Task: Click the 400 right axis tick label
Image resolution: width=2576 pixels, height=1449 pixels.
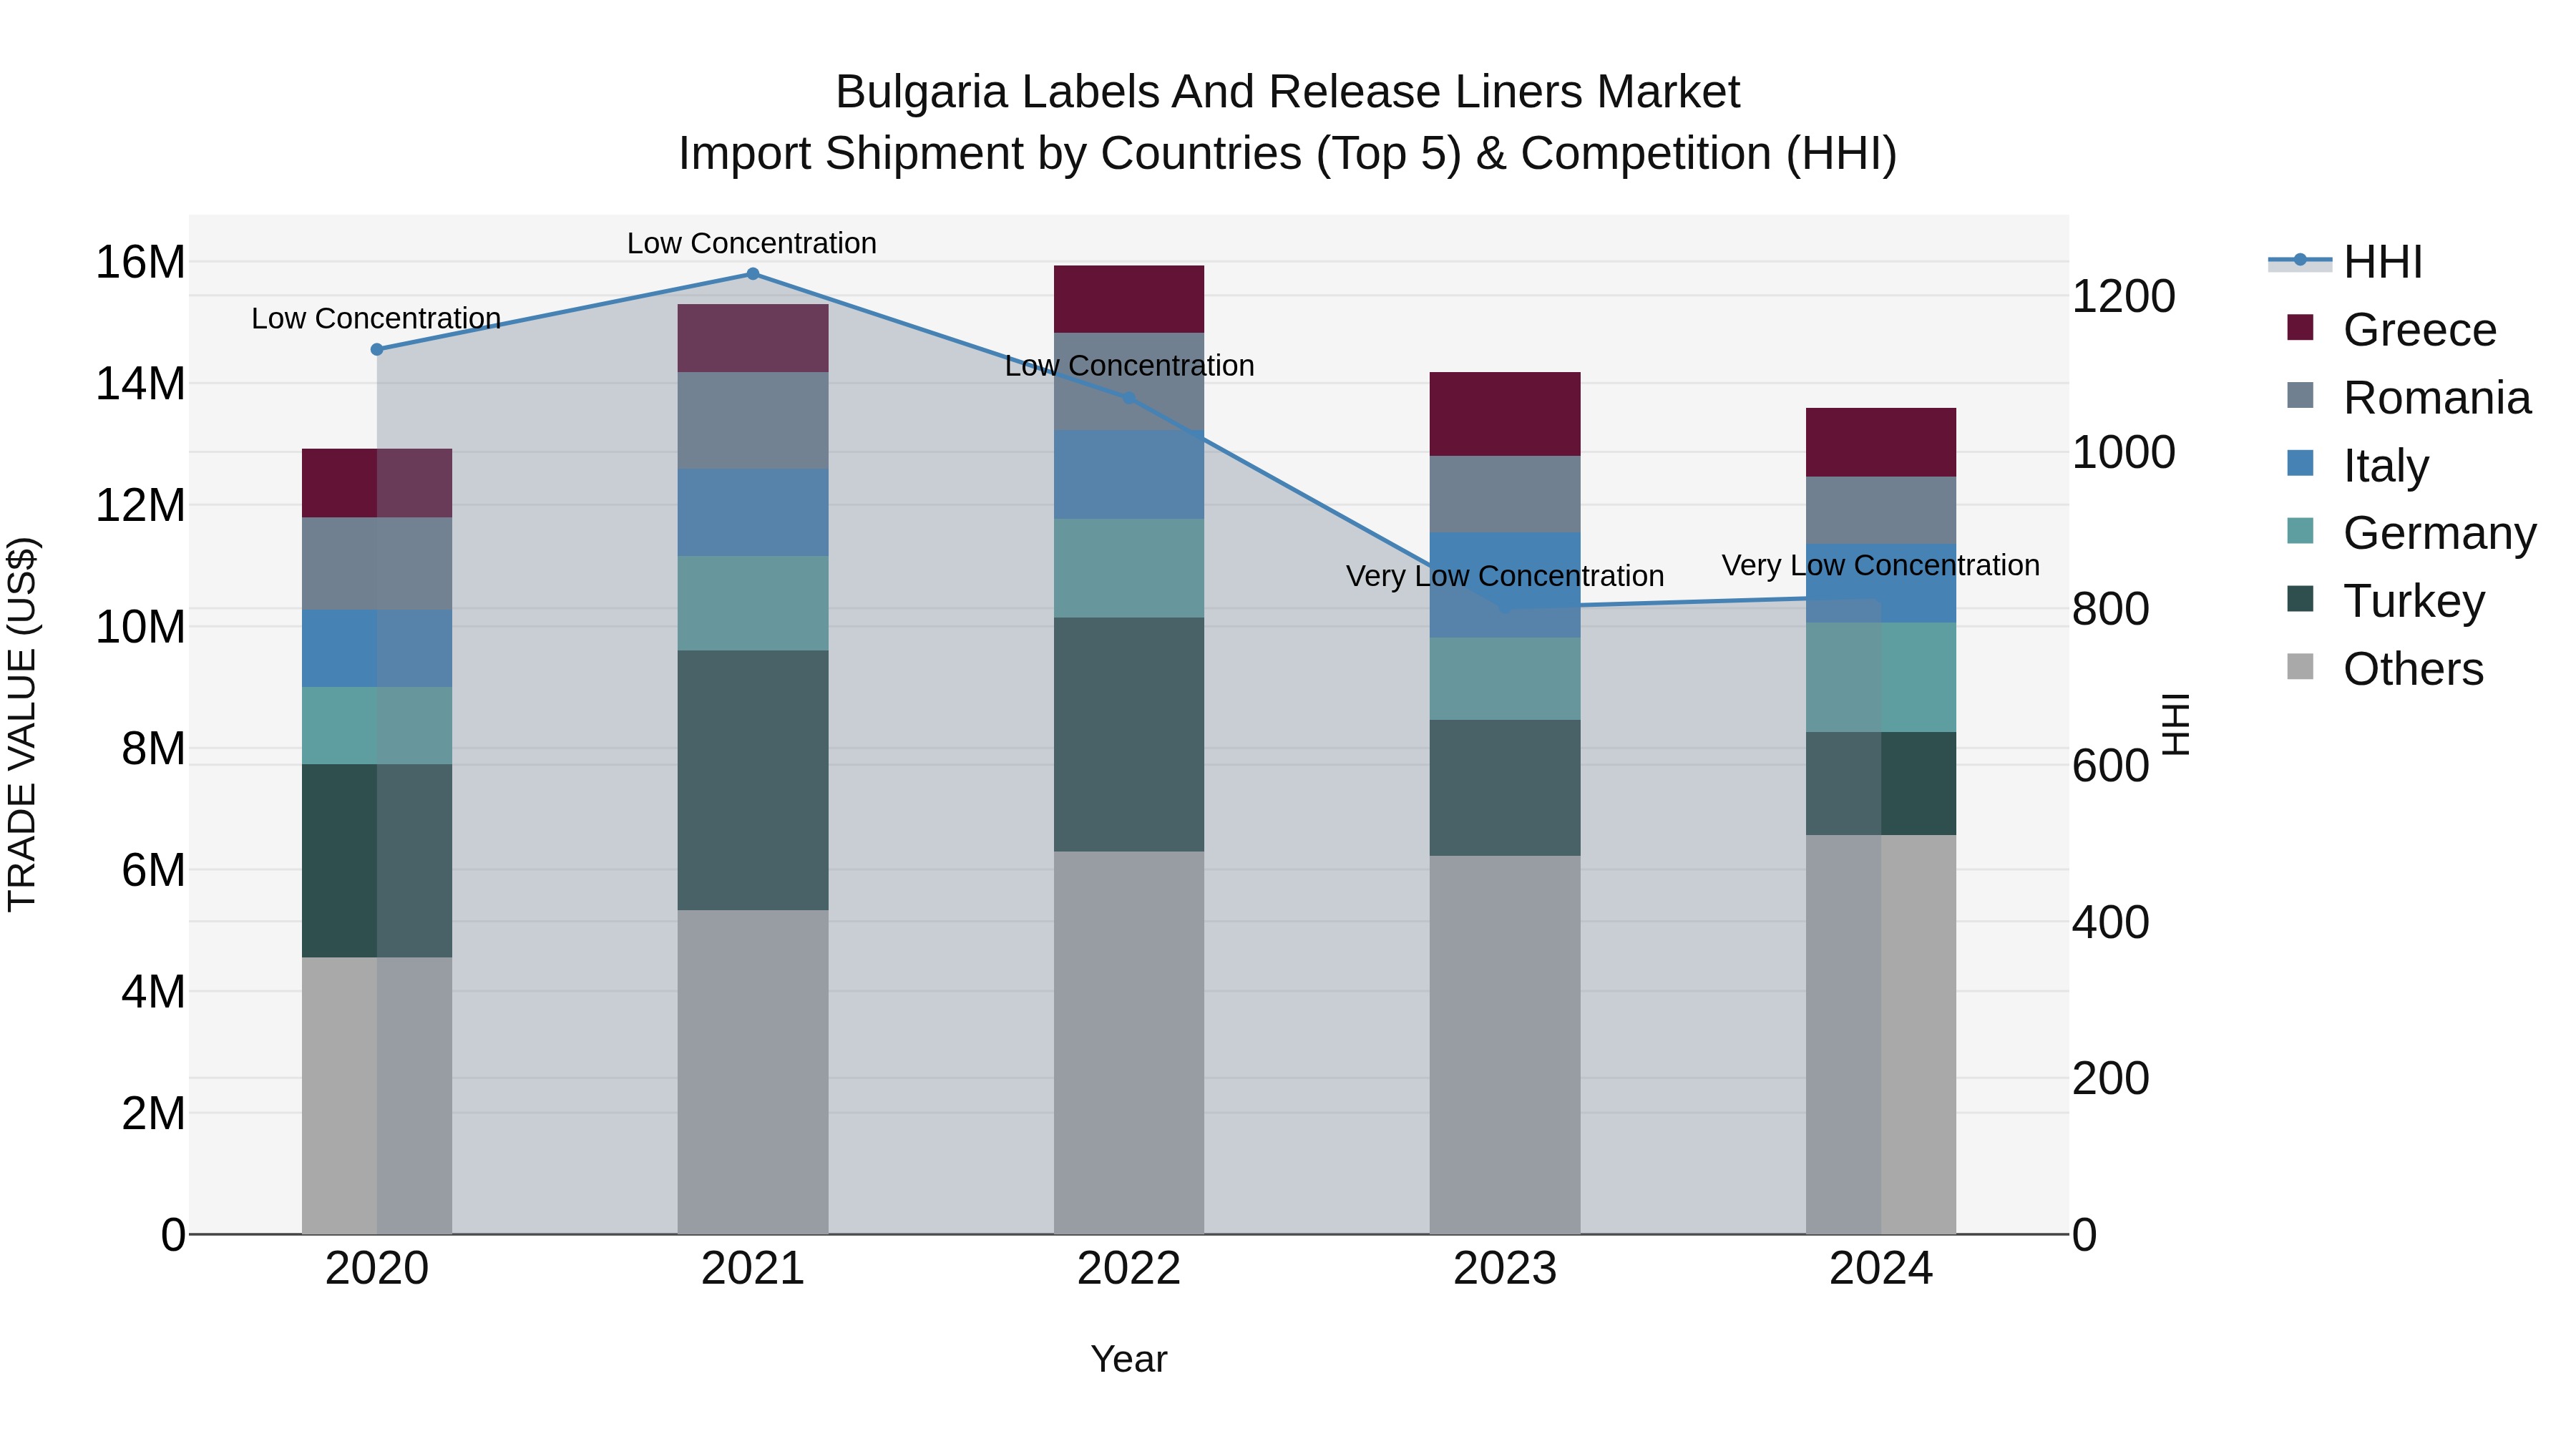Action: [2110, 922]
